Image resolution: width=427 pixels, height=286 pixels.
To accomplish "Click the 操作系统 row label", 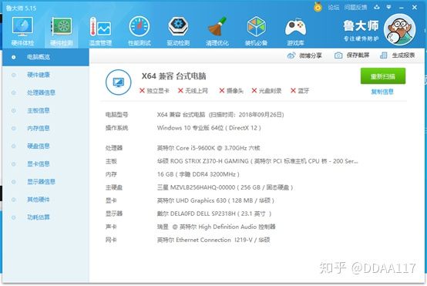I will [x=116, y=128].
